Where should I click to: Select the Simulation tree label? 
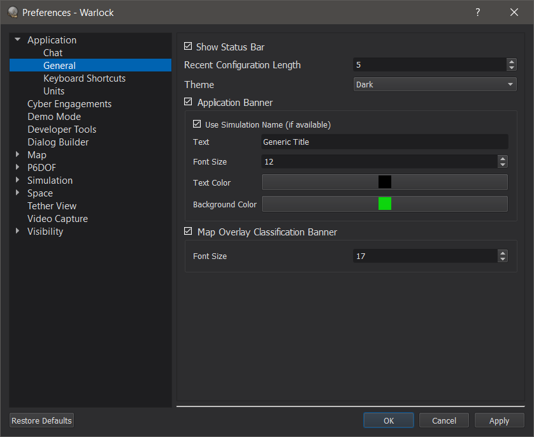tap(50, 181)
